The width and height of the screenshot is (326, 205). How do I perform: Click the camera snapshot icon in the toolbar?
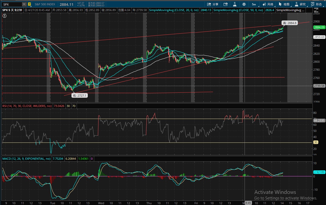(225, 4)
